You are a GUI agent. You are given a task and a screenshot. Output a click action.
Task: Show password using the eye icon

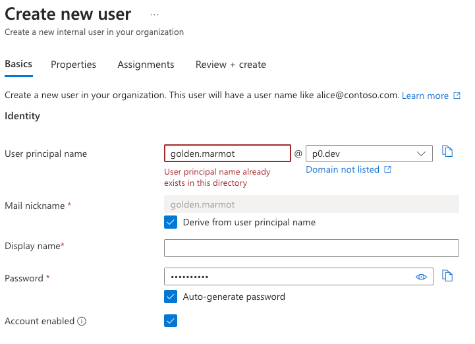click(422, 277)
